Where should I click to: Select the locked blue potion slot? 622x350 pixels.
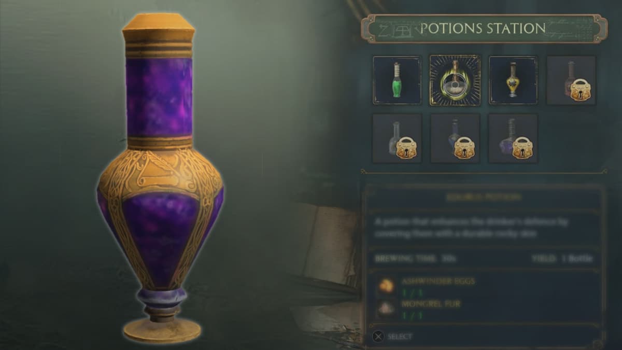click(455, 138)
